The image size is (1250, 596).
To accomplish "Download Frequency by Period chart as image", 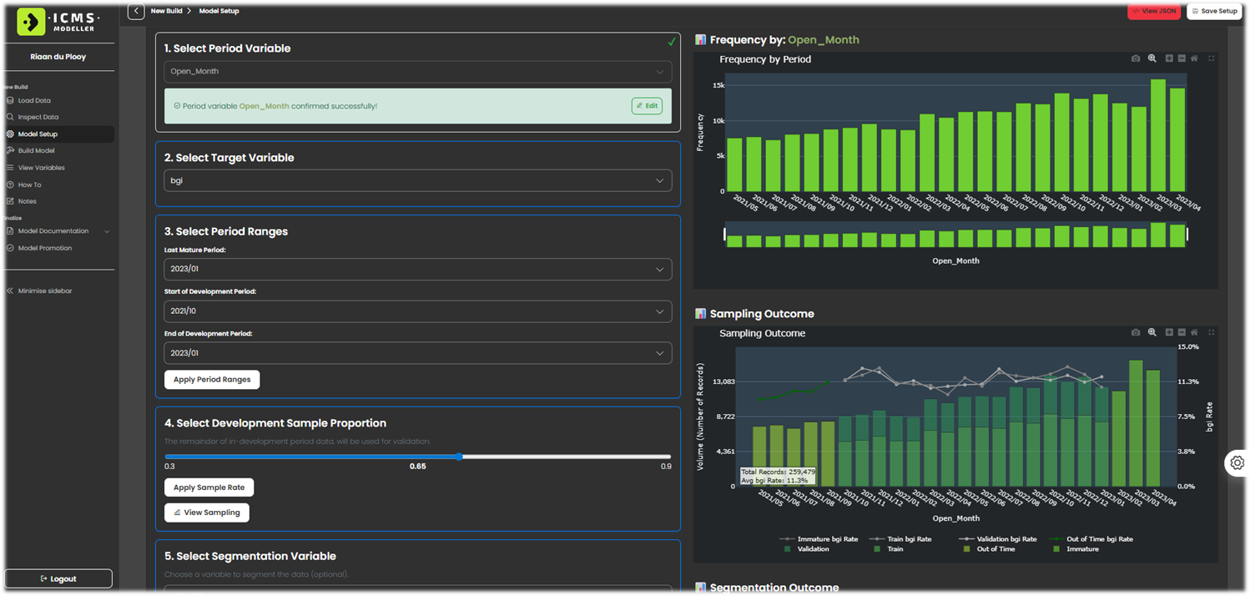I will (1136, 58).
